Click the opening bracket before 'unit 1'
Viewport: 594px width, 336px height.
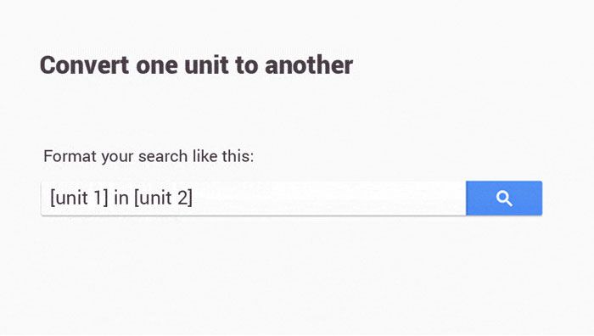[53, 198]
